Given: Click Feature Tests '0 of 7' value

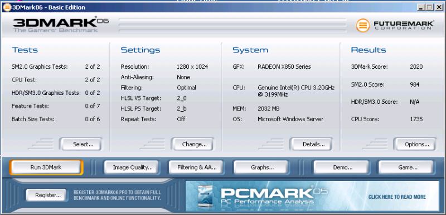Looking at the screenshot, I should click(93, 106).
